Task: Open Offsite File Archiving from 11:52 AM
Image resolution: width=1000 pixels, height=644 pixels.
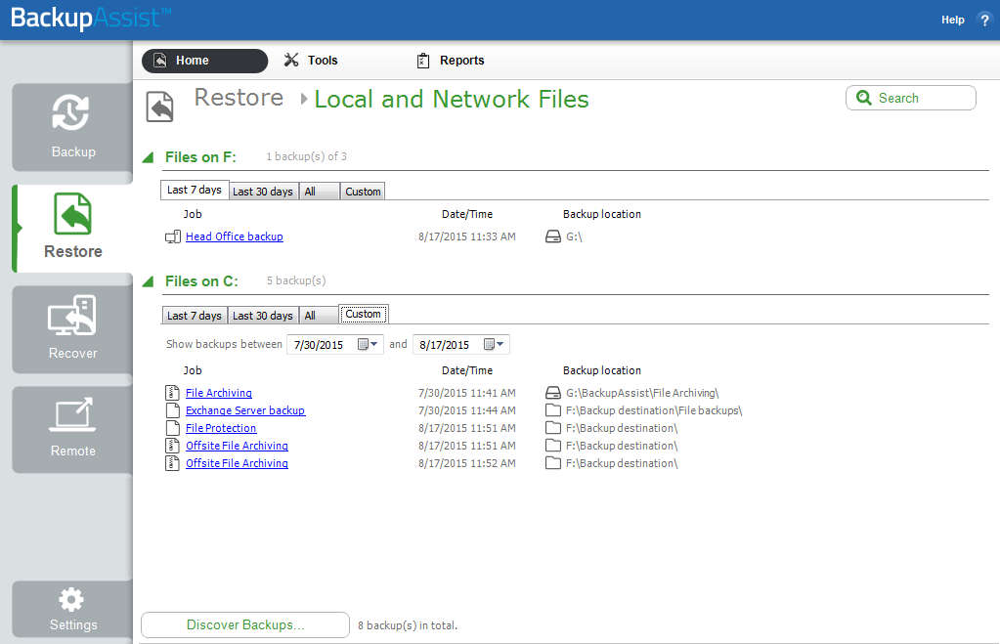Action: (x=237, y=463)
